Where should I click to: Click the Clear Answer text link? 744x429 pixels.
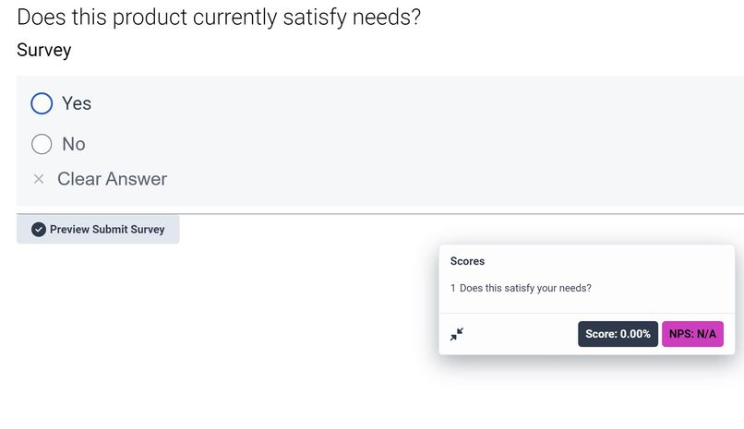coord(112,179)
